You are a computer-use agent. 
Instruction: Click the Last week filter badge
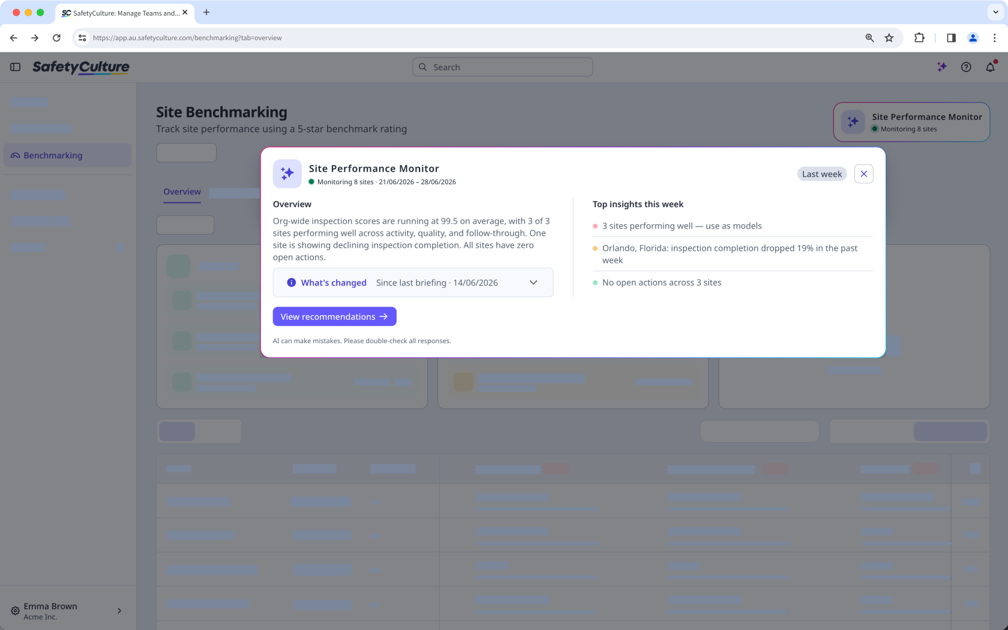coord(821,174)
